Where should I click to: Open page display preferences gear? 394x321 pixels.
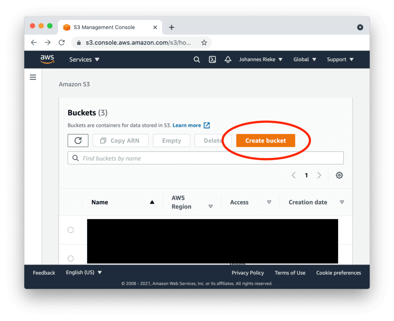(339, 175)
